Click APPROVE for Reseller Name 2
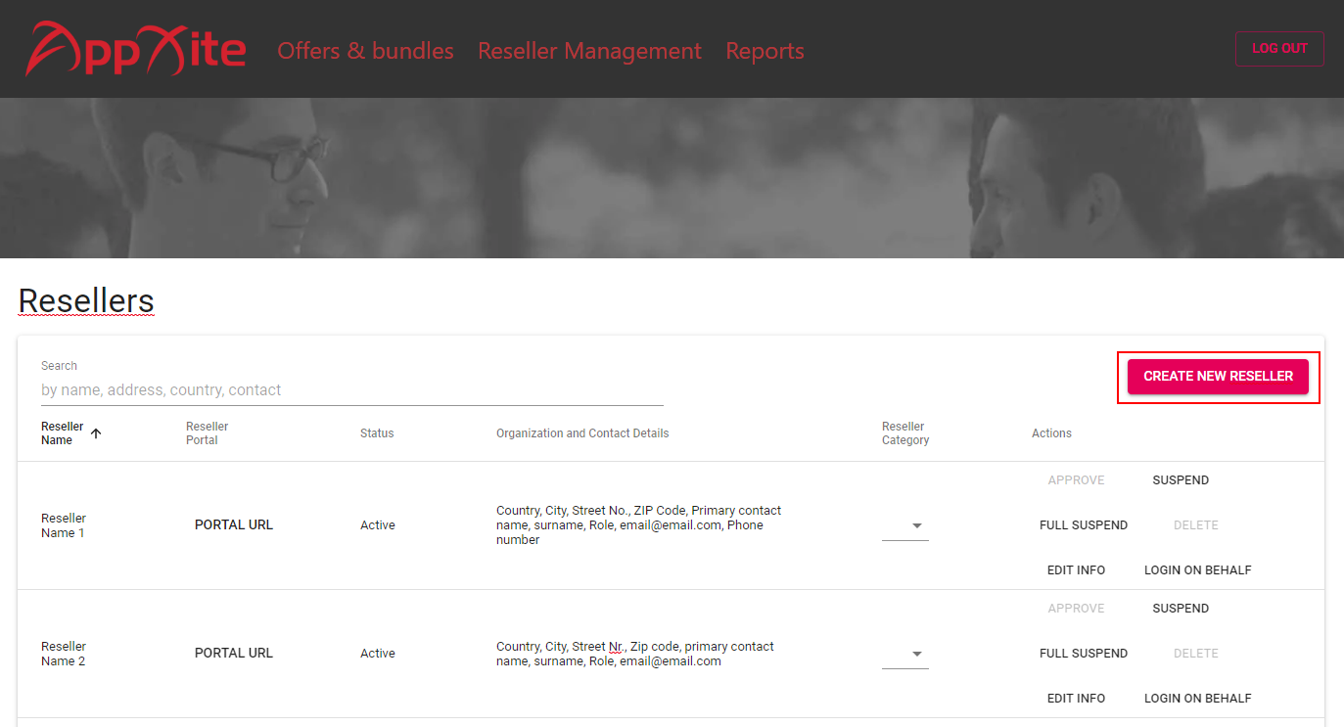The image size is (1344, 727). (1076, 609)
